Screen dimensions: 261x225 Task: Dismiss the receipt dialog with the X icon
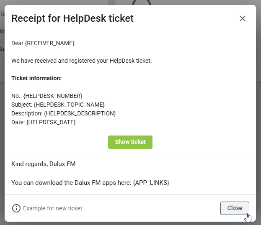(x=242, y=18)
